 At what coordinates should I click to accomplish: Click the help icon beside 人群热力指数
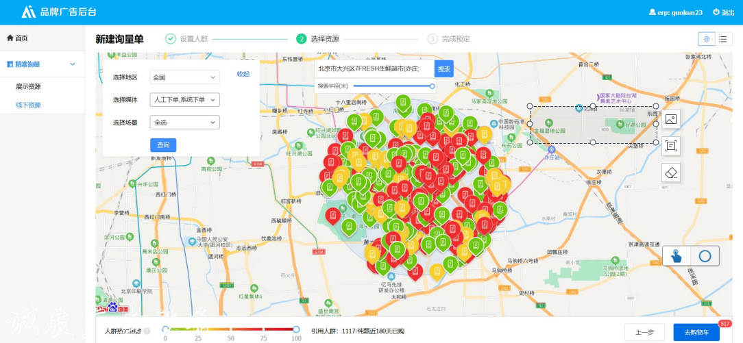(147, 331)
